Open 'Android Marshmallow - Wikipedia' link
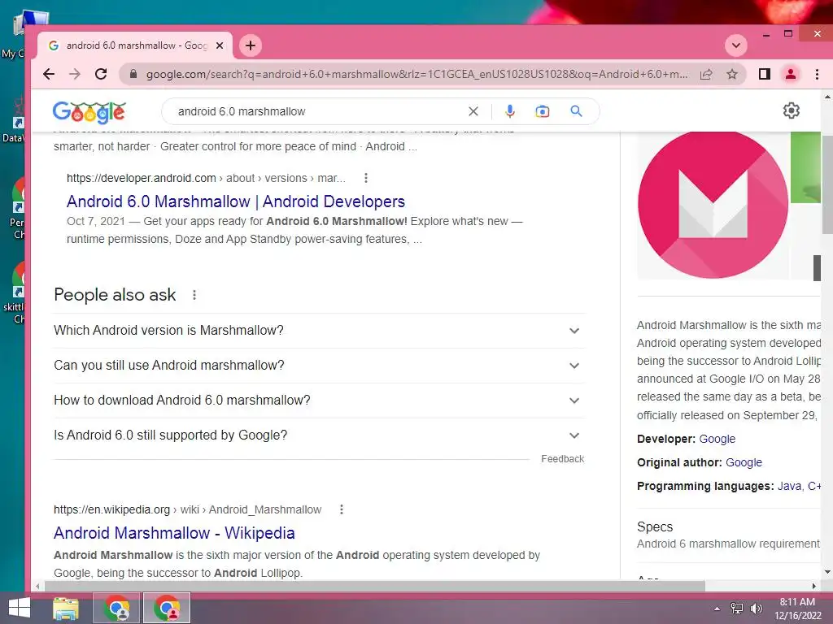This screenshot has height=624, width=833. pyautogui.click(x=174, y=533)
